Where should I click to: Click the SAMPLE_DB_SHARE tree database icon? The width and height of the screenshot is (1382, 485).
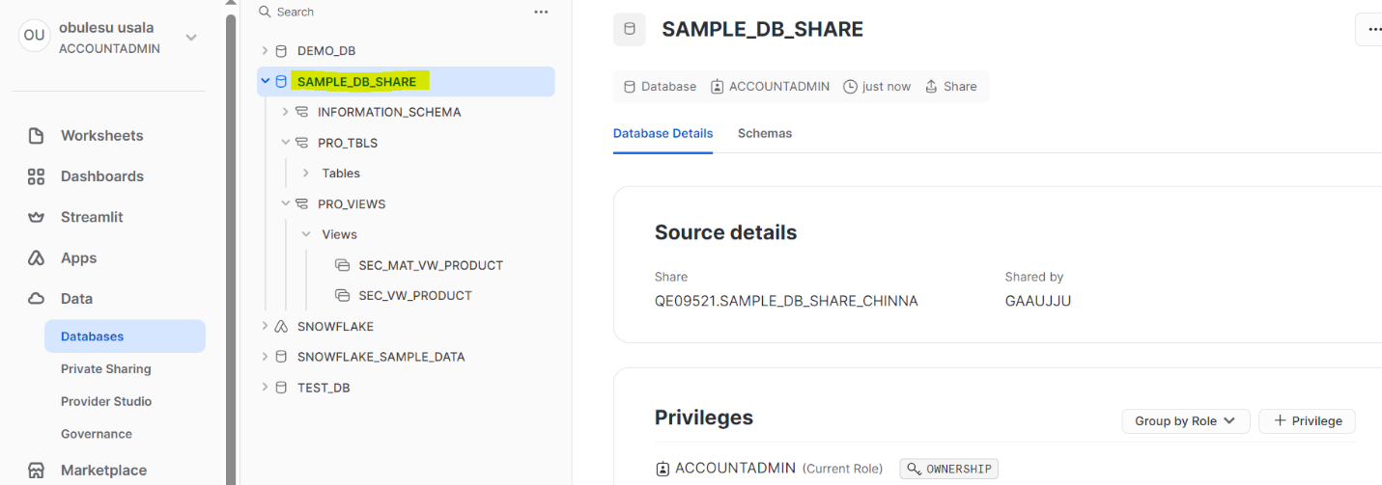point(281,82)
